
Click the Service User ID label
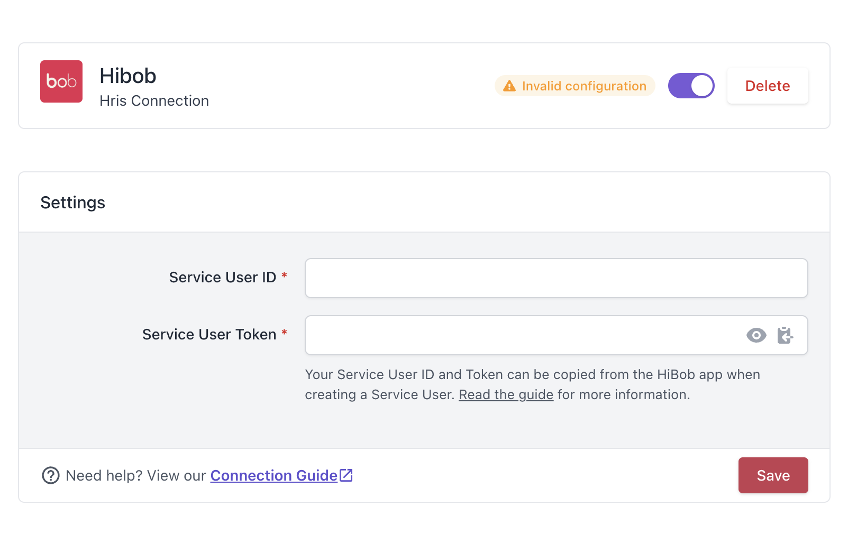(x=223, y=277)
